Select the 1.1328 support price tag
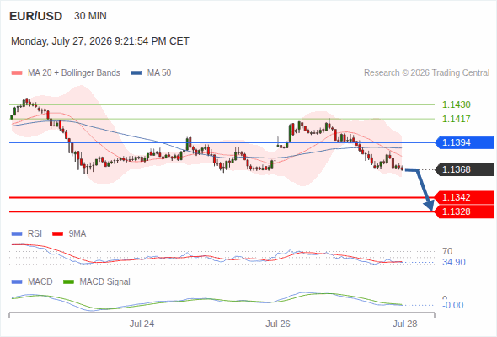This screenshot has height=337, width=497. tap(464, 211)
